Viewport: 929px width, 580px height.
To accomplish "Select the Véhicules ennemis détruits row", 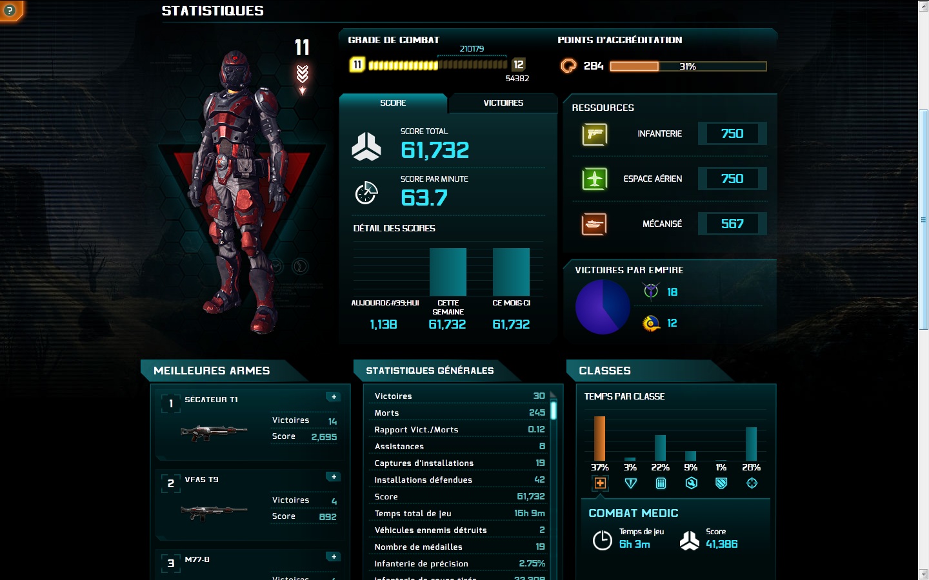I will click(x=459, y=530).
